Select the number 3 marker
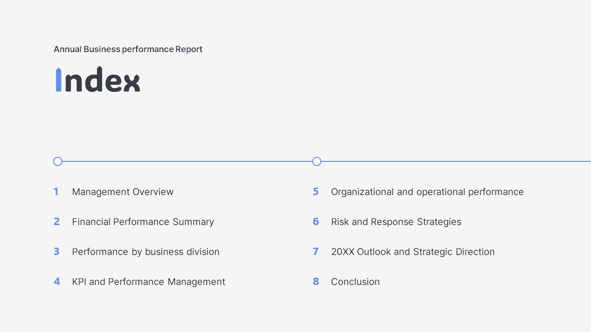Viewport: 591px width, 332px height. [x=56, y=252]
